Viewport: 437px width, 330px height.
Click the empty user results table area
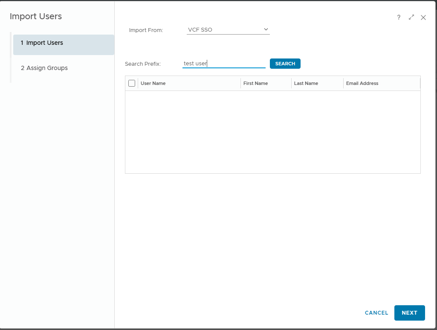click(272, 132)
